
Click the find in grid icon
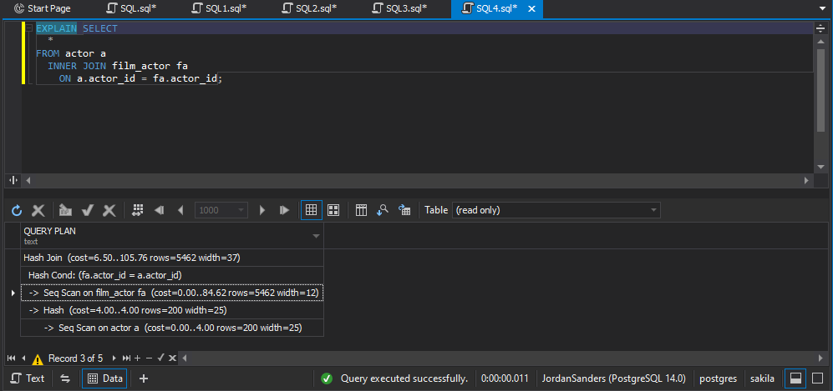pyautogui.click(x=383, y=210)
